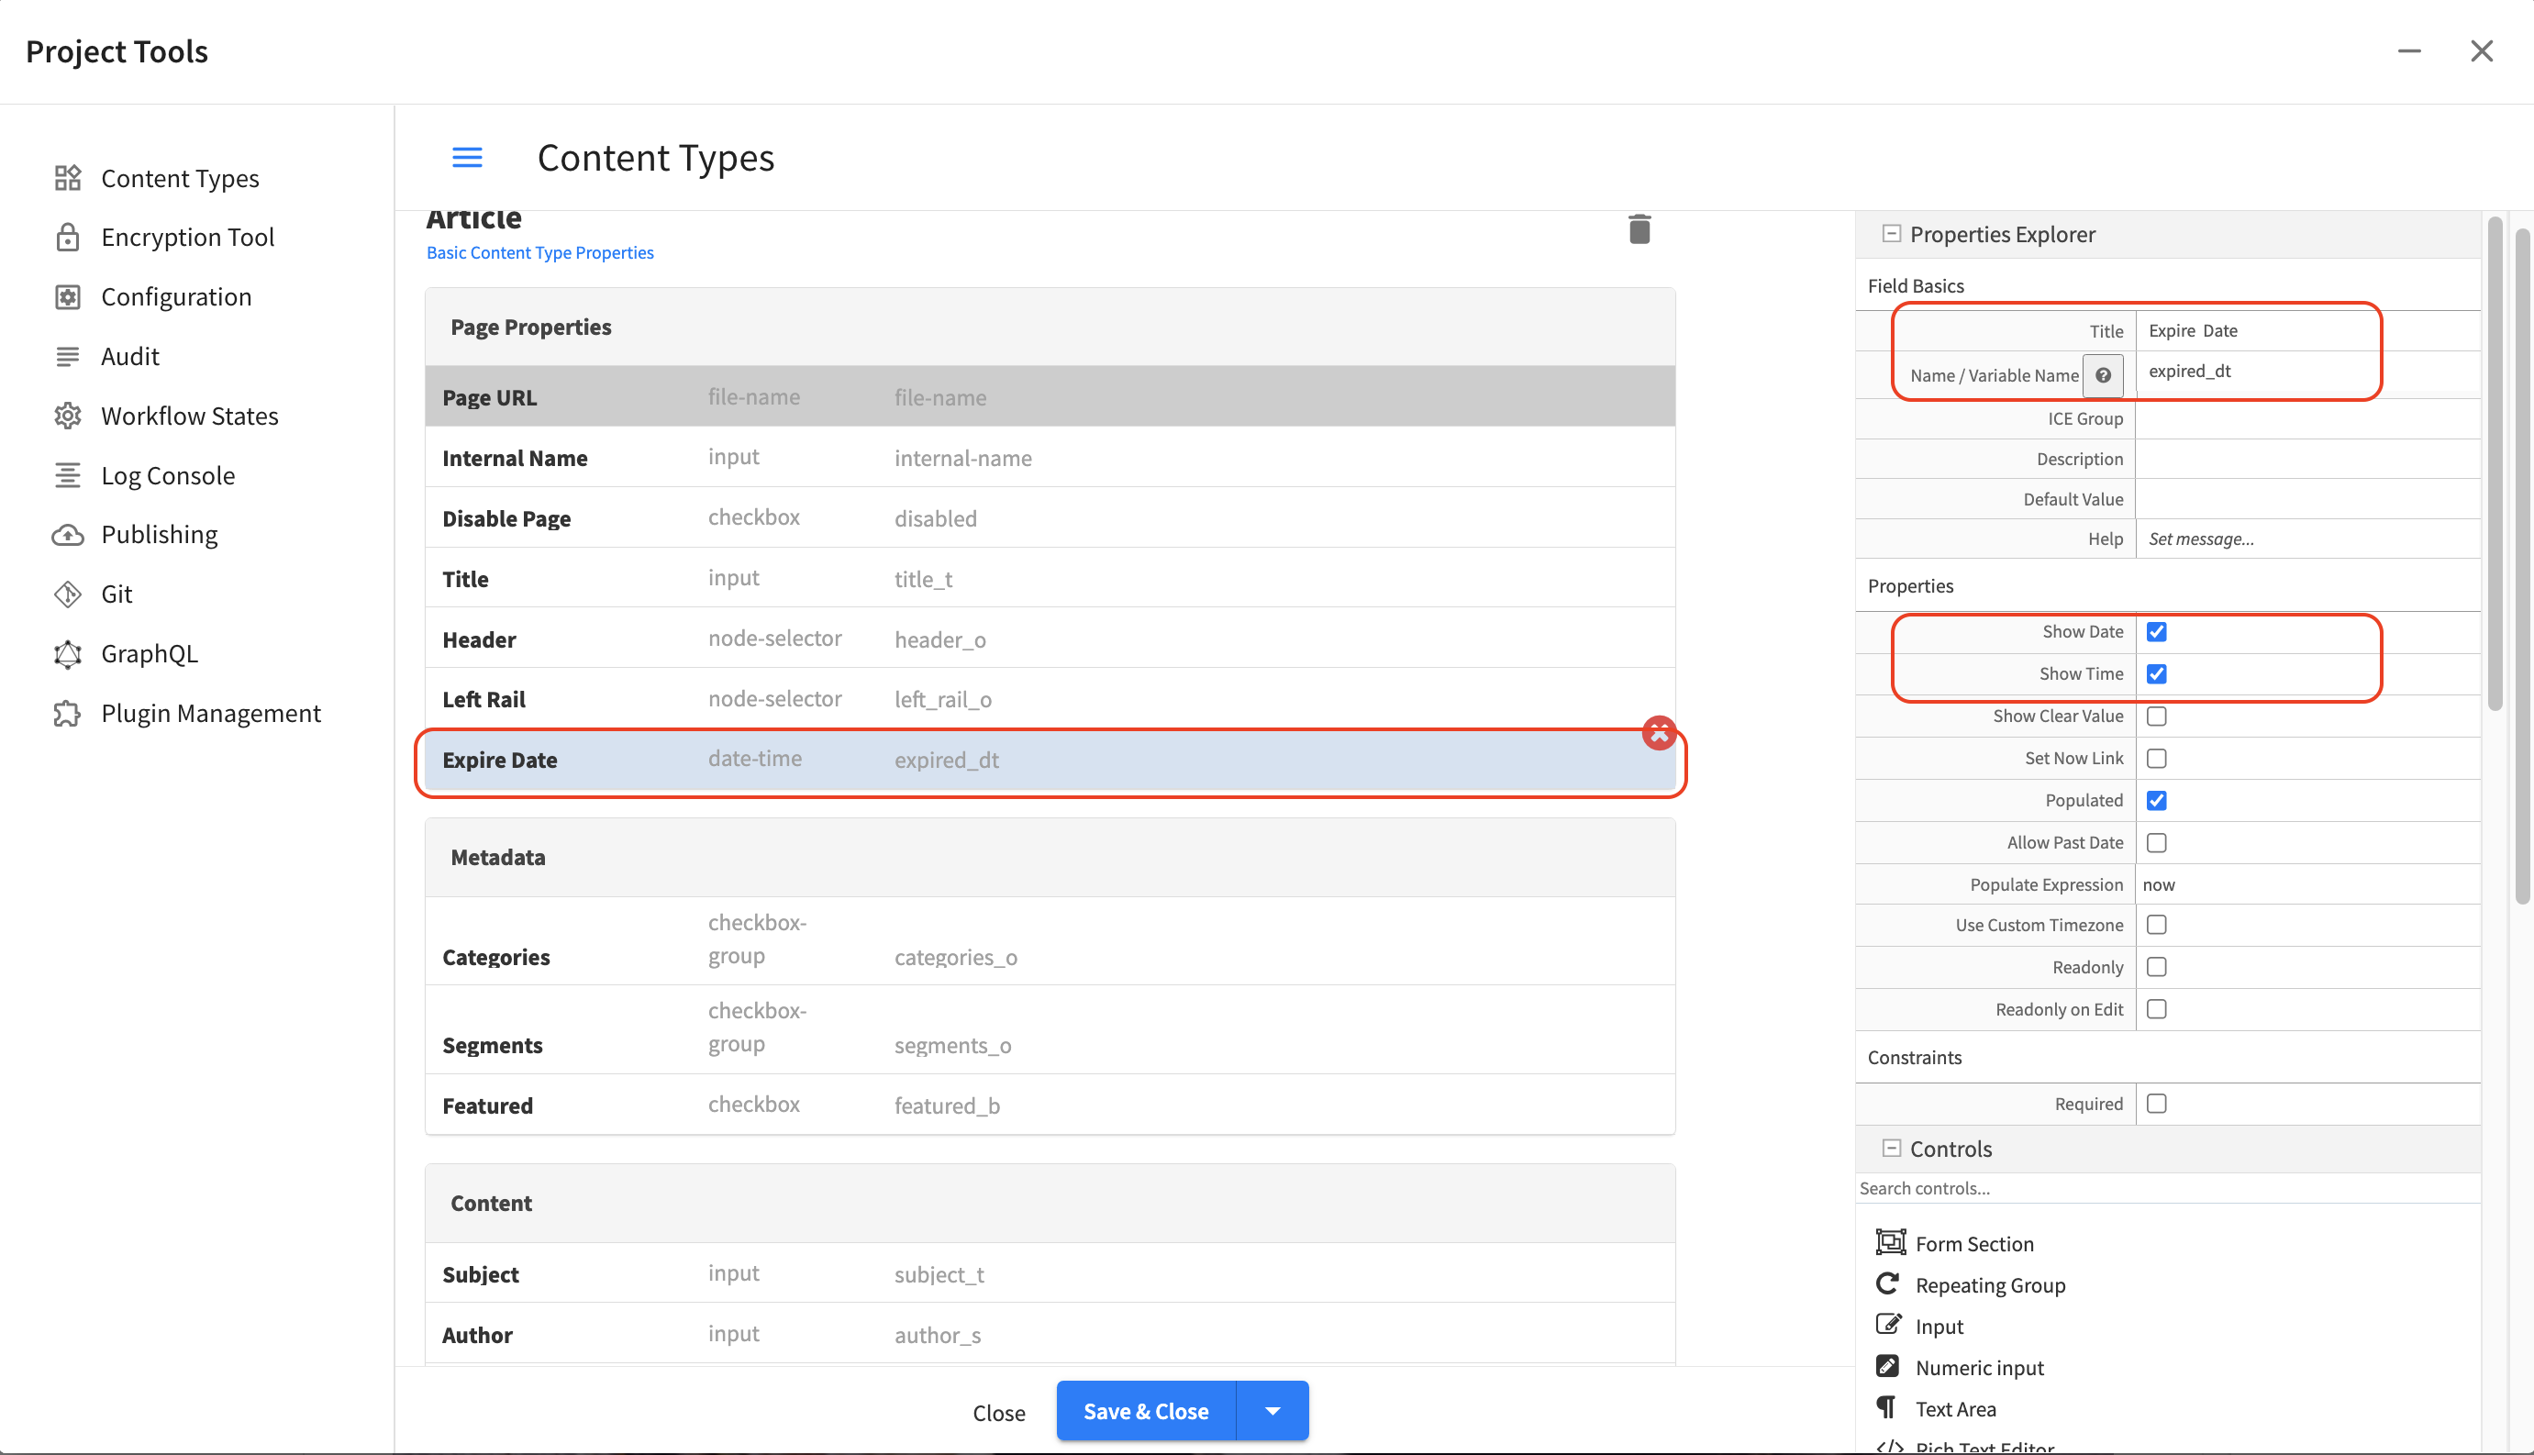Click the Close button at the bottom
2534x1455 pixels.
998,1411
